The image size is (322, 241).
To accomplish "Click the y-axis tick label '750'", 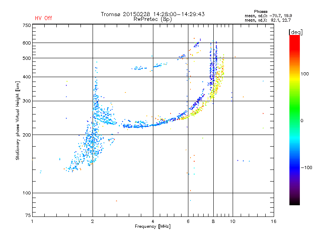I will click(x=27, y=25).
